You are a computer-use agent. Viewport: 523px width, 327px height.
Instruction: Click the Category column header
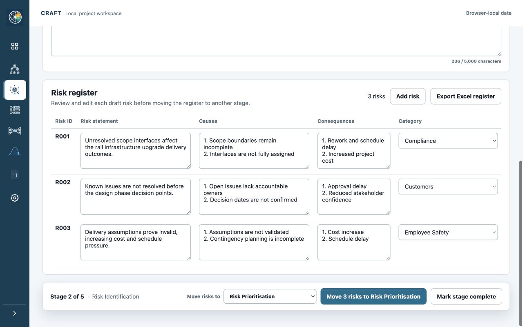tap(410, 121)
